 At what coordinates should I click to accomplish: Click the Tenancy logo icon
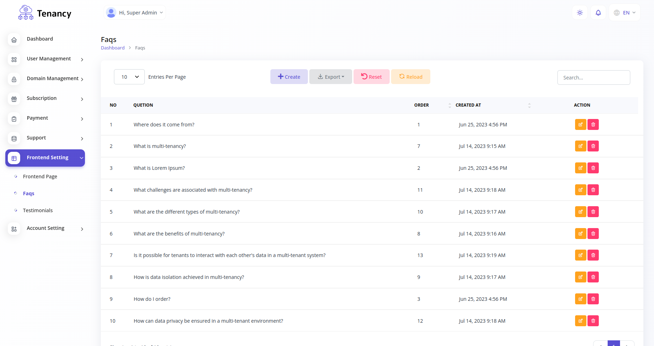coord(26,13)
